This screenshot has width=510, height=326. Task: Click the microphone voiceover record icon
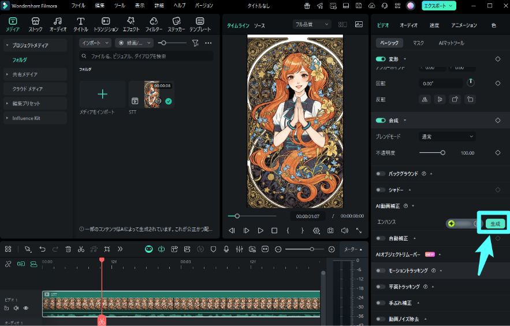(x=226, y=249)
